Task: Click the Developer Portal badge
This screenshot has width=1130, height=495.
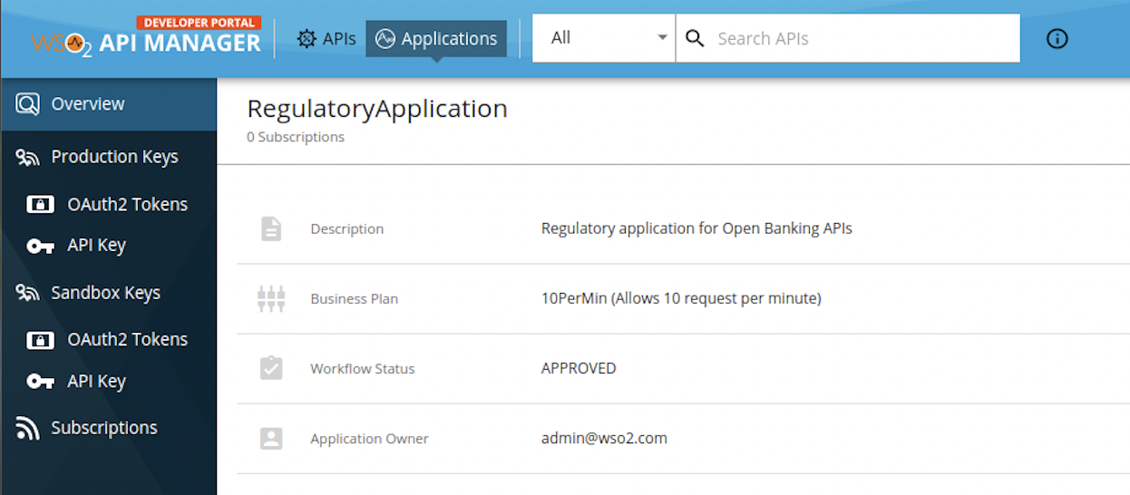Action: pyautogui.click(x=199, y=23)
